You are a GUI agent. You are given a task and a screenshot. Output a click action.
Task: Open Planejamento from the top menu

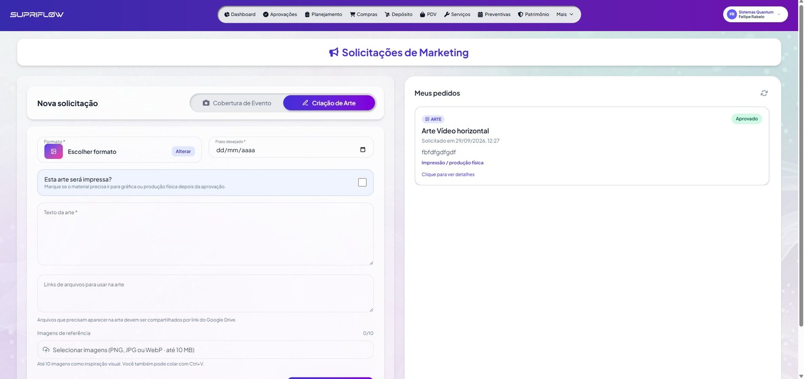point(323,15)
